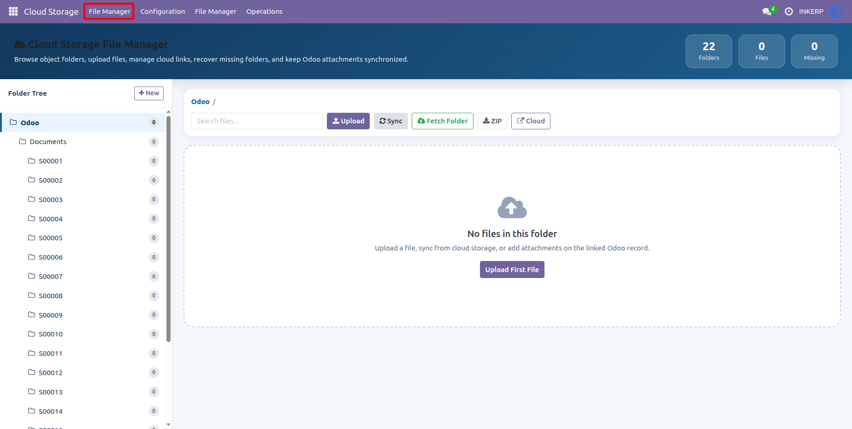Open the apps grid menu icon
Image resolution: width=852 pixels, height=429 pixels.
[13, 11]
